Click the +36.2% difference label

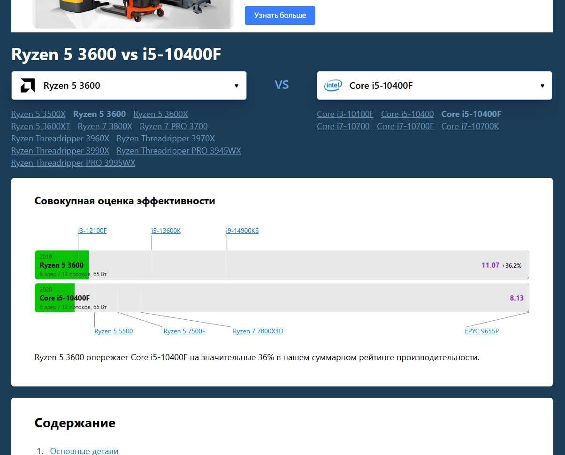512,266
